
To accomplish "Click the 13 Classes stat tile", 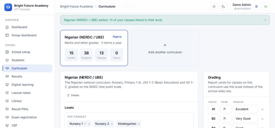I will (101, 55).
